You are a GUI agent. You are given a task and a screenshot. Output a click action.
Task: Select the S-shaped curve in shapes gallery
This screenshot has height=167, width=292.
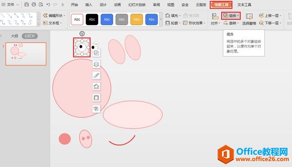[30, 22]
